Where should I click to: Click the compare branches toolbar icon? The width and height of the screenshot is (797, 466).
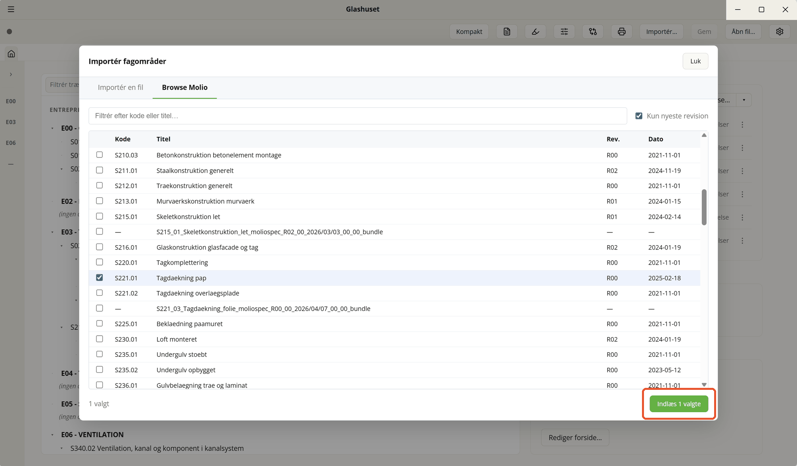[593, 31]
